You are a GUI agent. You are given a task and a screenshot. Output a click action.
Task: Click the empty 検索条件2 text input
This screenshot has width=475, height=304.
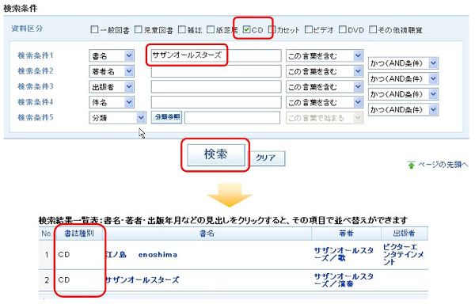coord(216,71)
